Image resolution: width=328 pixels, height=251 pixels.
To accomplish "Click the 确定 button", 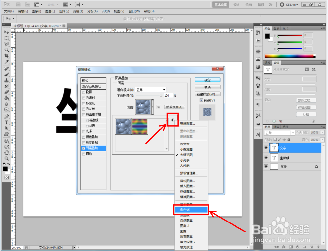I will coord(207,80).
